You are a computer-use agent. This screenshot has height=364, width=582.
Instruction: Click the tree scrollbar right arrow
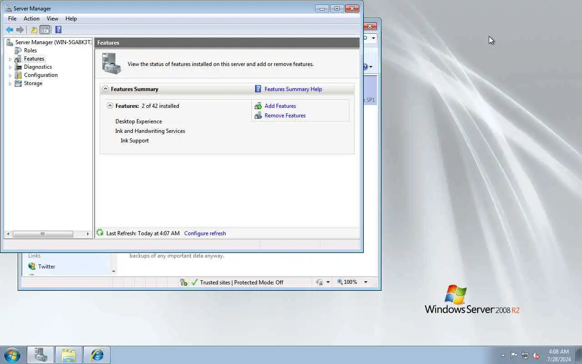click(x=88, y=234)
